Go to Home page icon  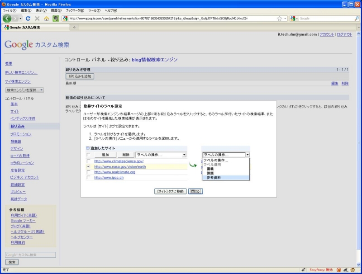point(47,19)
